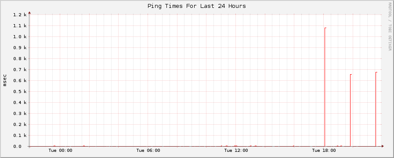394x158 pixels.
Task: Click the RRDTOOL / TOBI OETIKER watermark
Action: coord(390,26)
